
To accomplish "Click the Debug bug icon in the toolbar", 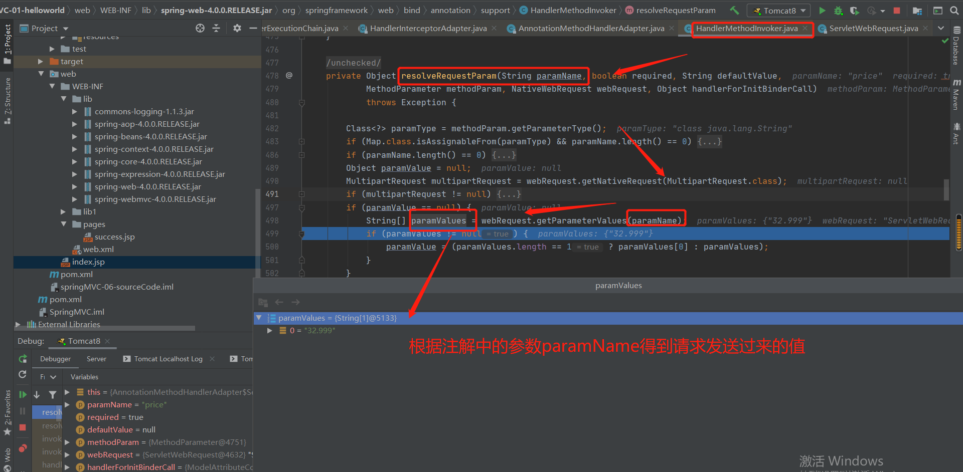I will (x=838, y=10).
